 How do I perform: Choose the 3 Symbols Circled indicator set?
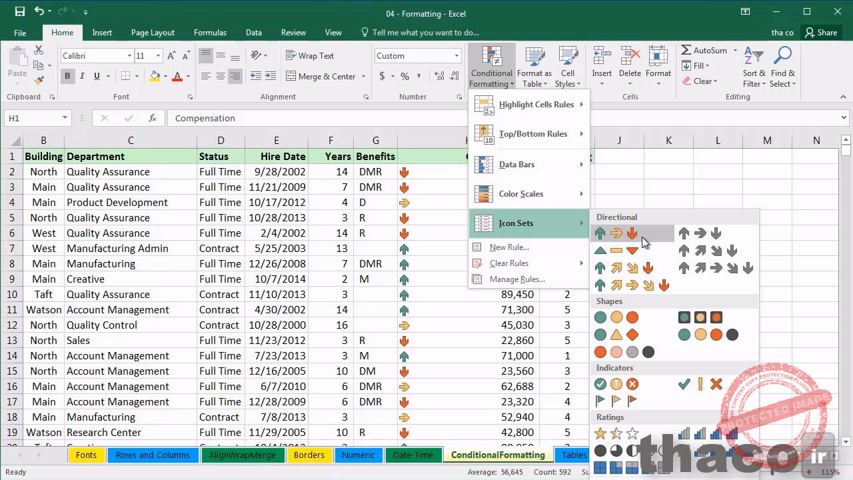coord(616,384)
